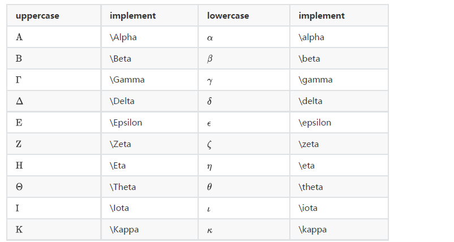This screenshot has height=242, width=454.
Task: Click the "uppercase" column header
Action: (x=37, y=16)
